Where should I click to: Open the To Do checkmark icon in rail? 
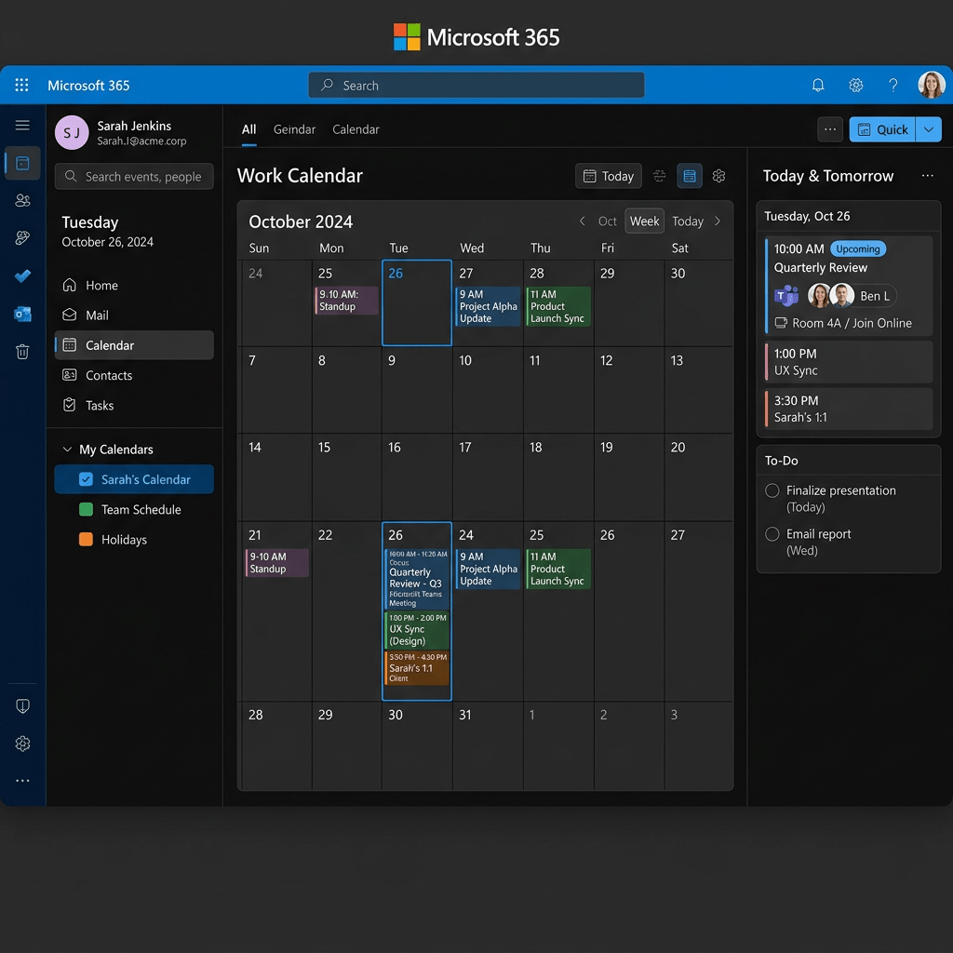(22, 275)
